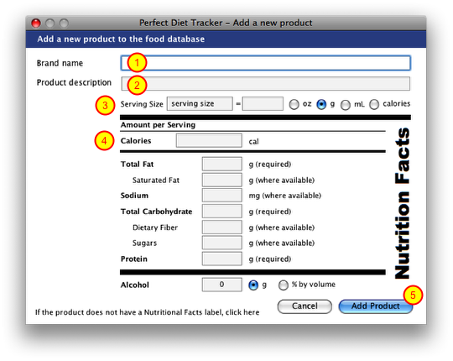Click the Dietary Fiber value field
Screen dimensions: 453x361
(221, 228)
